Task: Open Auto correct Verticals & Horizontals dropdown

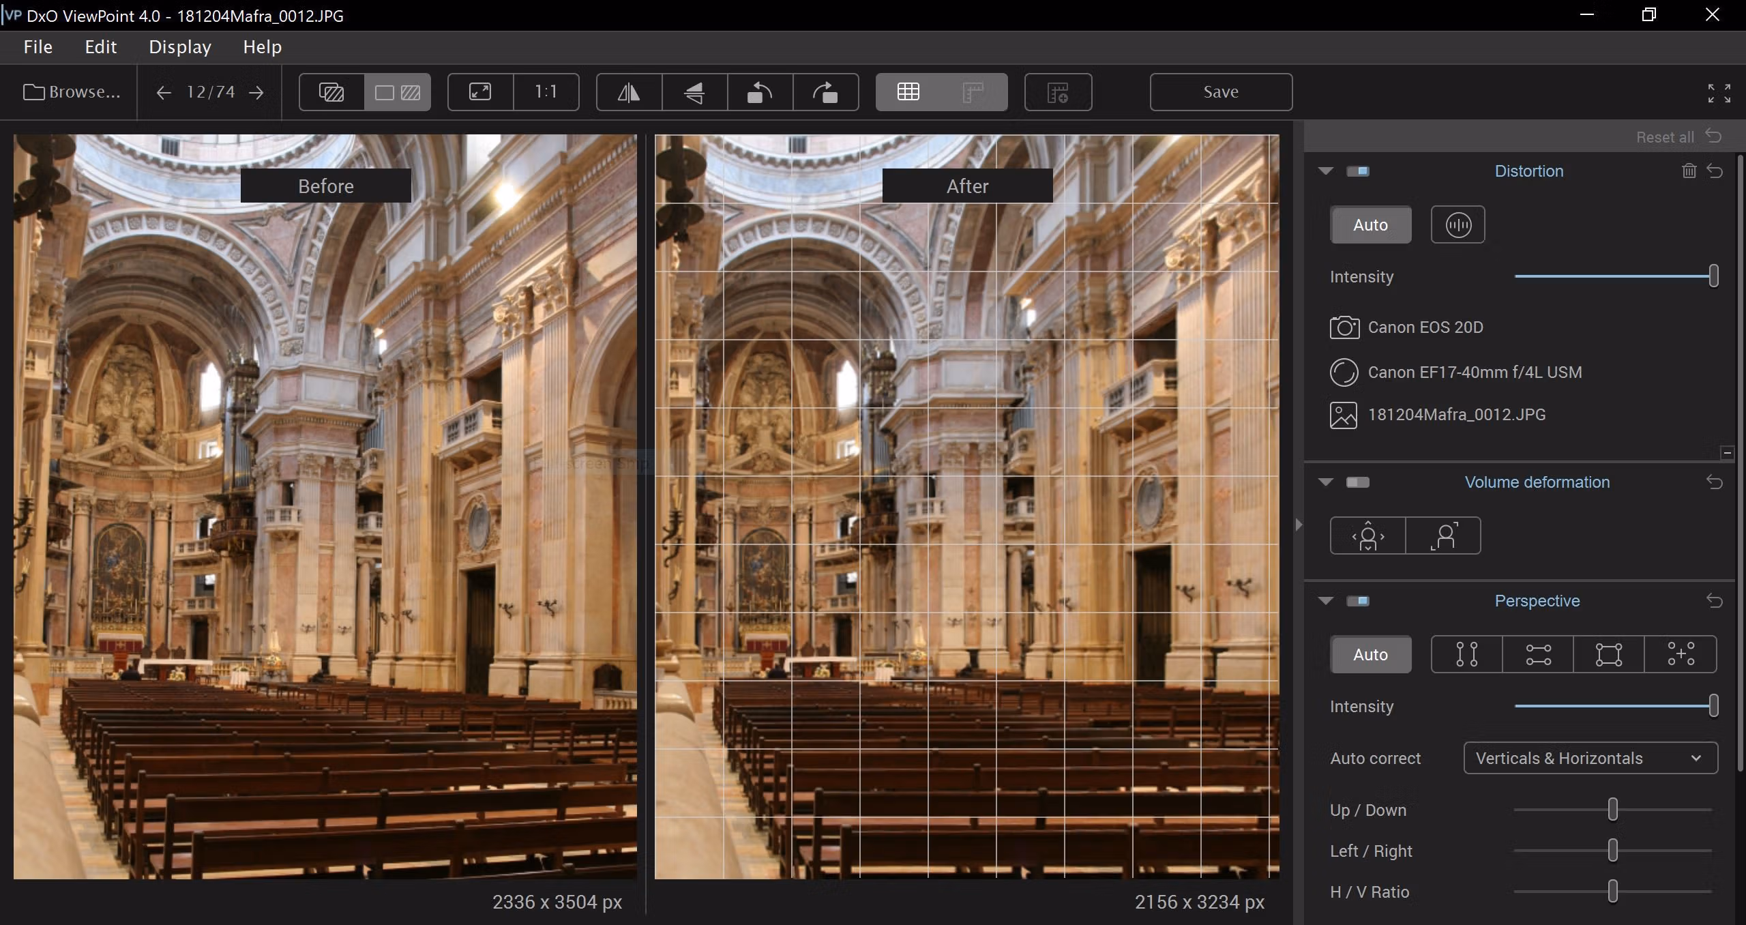Action: click(x=1590, y=758)
